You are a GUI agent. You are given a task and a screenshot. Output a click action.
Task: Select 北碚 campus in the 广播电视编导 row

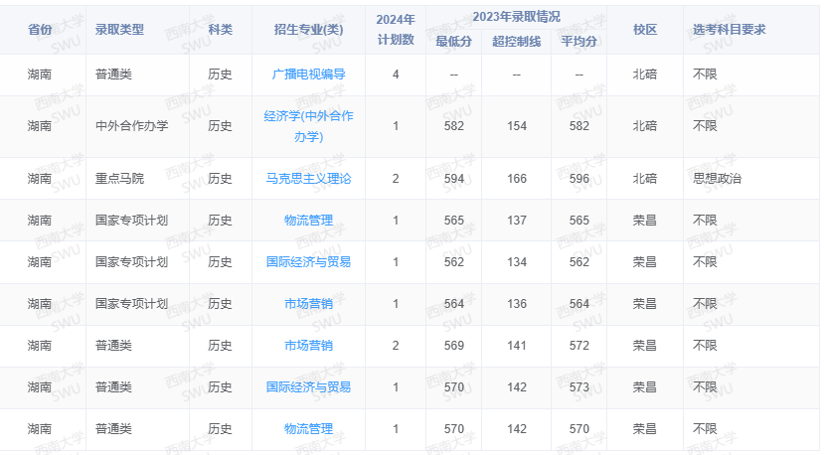645,75
